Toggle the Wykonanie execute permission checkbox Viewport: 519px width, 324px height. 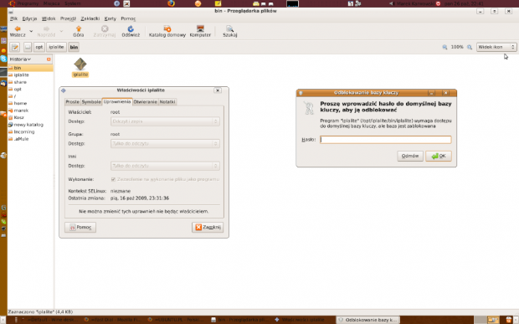[x=113, y=179]
